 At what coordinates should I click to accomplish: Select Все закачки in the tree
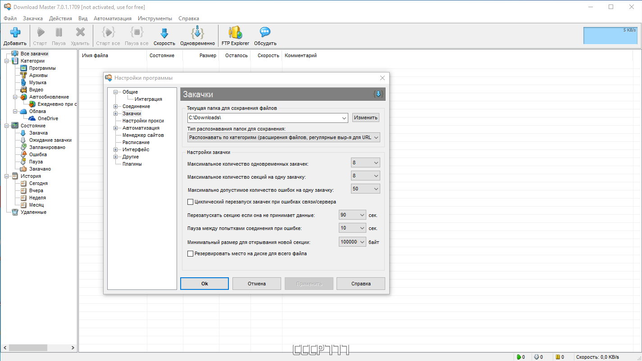[x=34, y=54]
